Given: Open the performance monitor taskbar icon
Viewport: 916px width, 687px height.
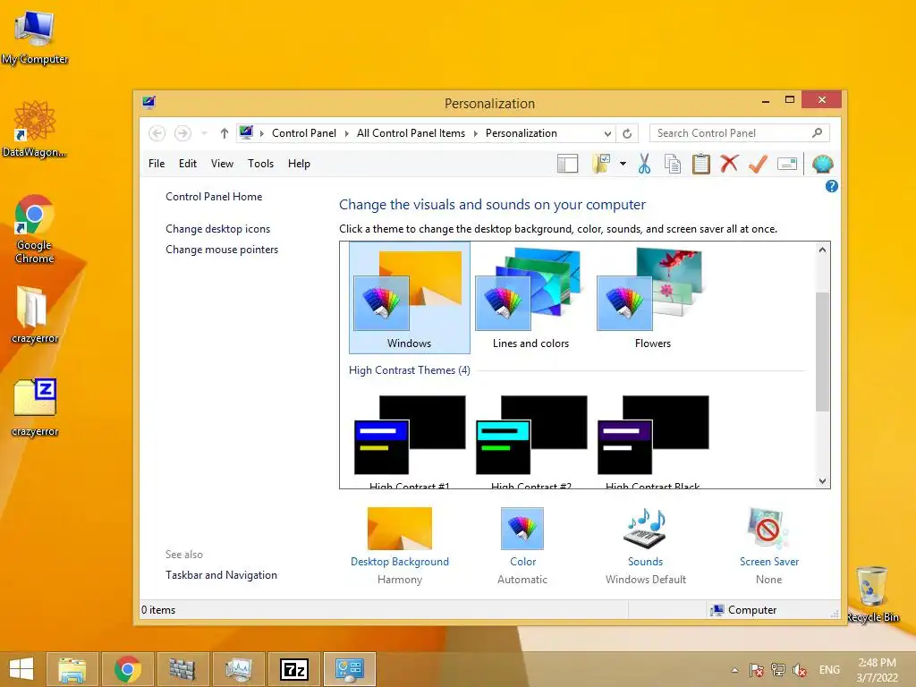Looking at the screenshot, I should (x=238, y=669).
